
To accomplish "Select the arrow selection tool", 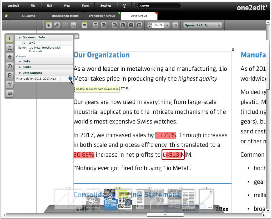I will 49,25.
